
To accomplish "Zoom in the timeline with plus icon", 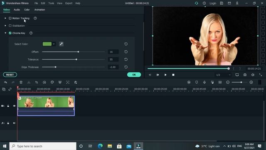I will pos(251,82).
